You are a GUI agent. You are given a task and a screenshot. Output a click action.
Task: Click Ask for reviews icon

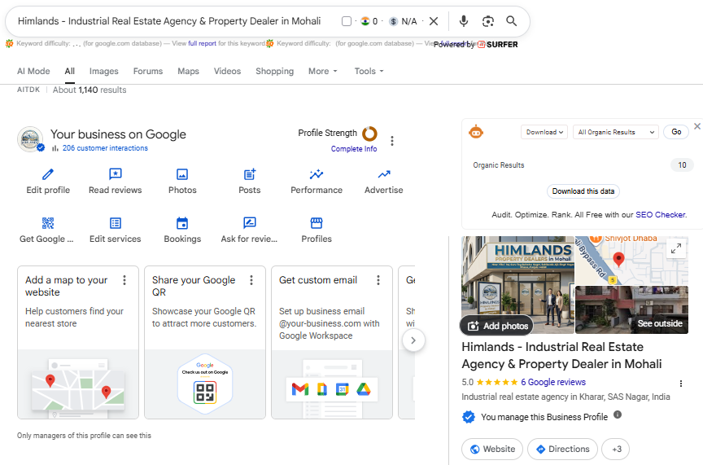tap(249, 223)
